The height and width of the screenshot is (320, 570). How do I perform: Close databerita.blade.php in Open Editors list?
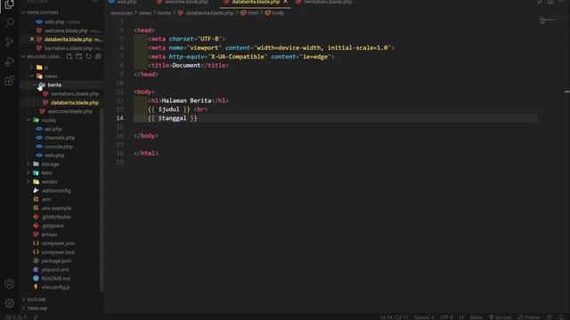(x=32, y=39)
